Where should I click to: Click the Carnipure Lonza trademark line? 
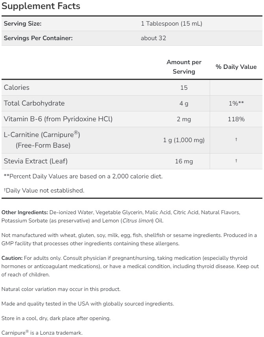click(42, 333)
